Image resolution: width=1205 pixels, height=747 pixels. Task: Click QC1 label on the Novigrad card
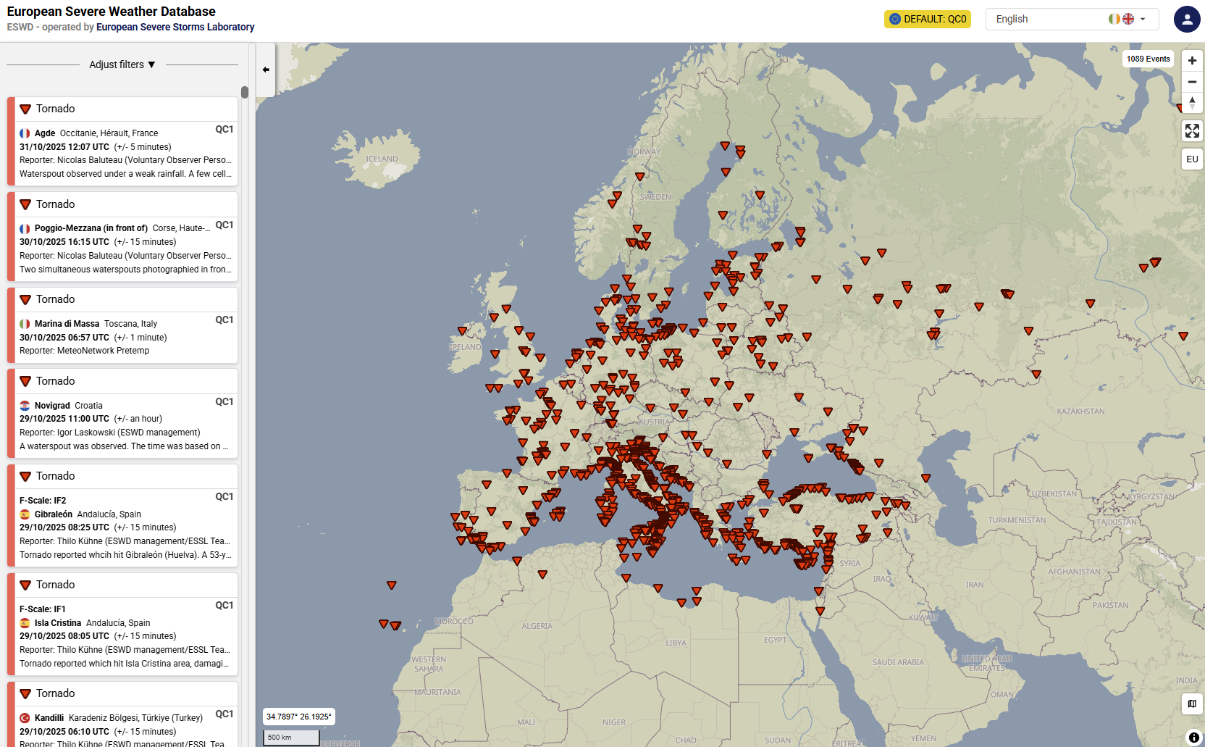coord(224,402)
